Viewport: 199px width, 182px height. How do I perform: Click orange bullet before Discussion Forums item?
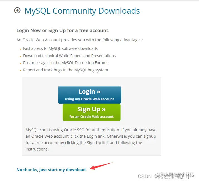point(20,63)
